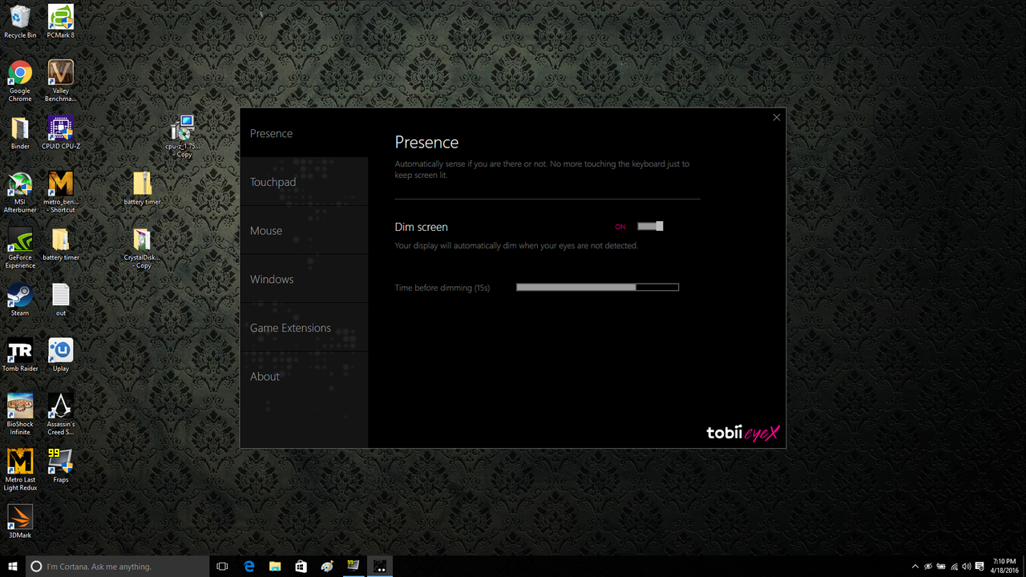
Task: Adjust the Time before dimming slider
Action: tap(597, 287)
